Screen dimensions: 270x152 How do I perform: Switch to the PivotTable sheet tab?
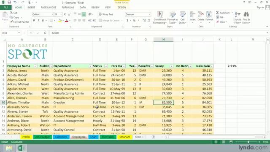tap(108, 137)
